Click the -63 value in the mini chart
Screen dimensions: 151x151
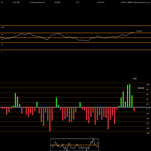[x=97, y=147]
